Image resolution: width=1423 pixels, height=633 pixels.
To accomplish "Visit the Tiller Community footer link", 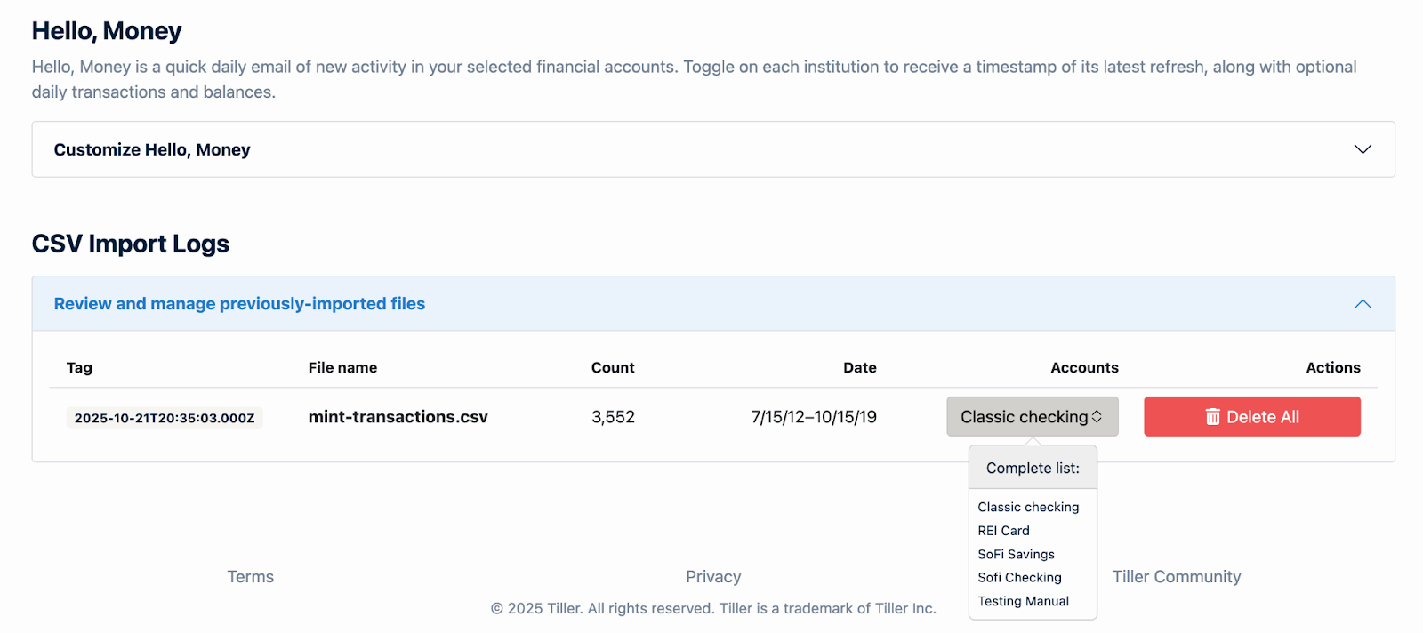I will [1176, 577].
